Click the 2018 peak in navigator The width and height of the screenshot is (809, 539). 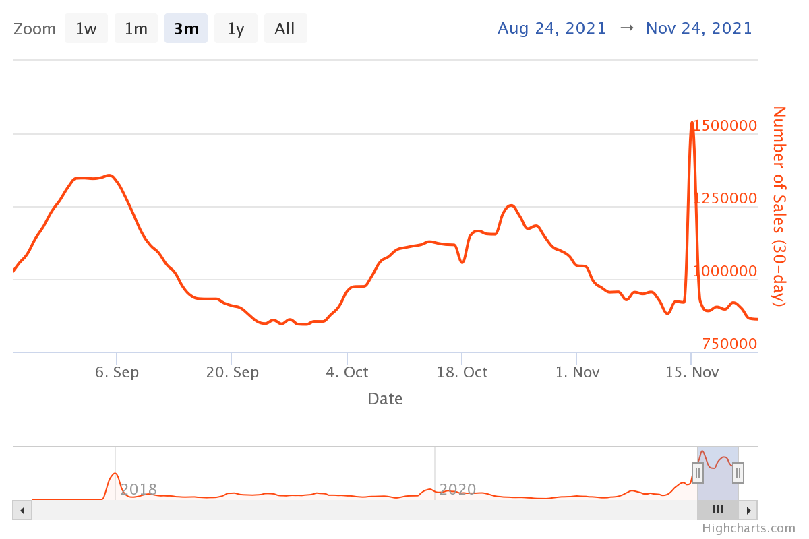(115, 474)
